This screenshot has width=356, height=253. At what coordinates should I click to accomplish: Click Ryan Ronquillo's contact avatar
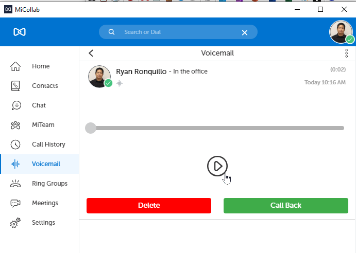pos(100,77)
